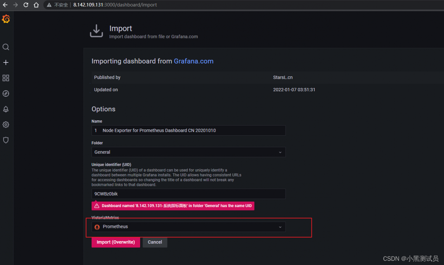Open the Create plus menu icon
The height and width of the screenshot is (265, 444).
coord(6,62)
